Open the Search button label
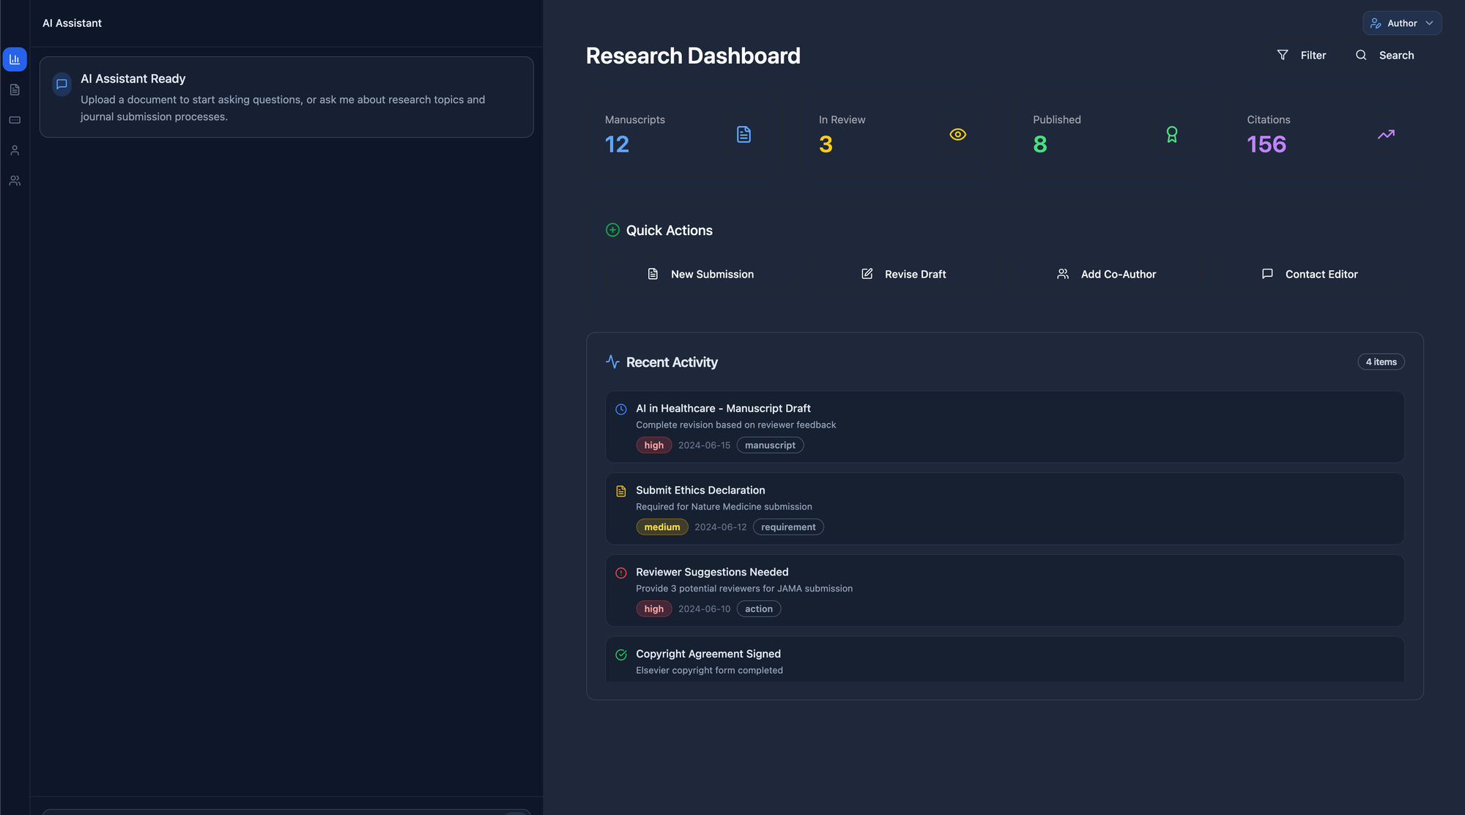 coord(1396,55)
